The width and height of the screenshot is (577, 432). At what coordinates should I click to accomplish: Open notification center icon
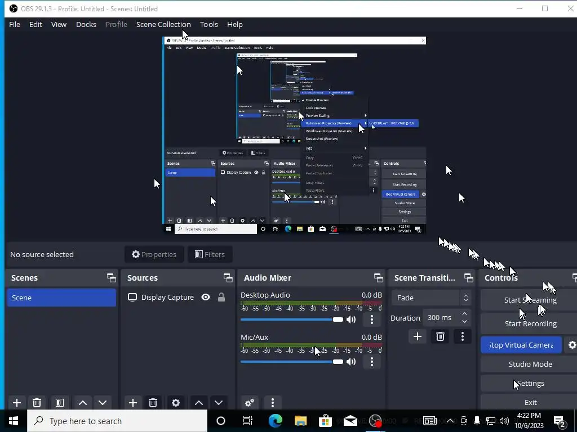coord(560,421)
